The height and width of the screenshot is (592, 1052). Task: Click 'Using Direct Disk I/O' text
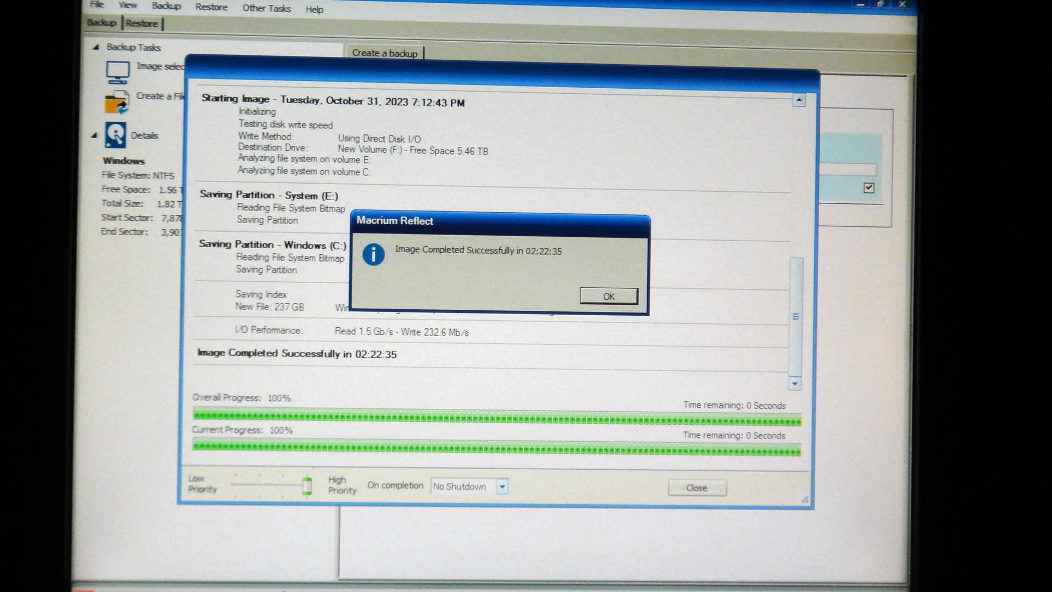click(379, 139)
